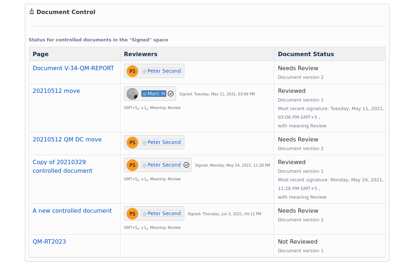Open the QM-RT2023 document
This screenshot has height=271, width=413.
[x=49, y=241]
